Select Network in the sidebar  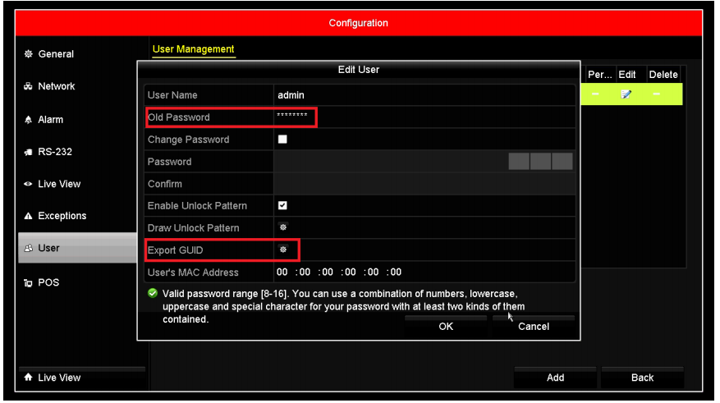click(x=57, y=86)
